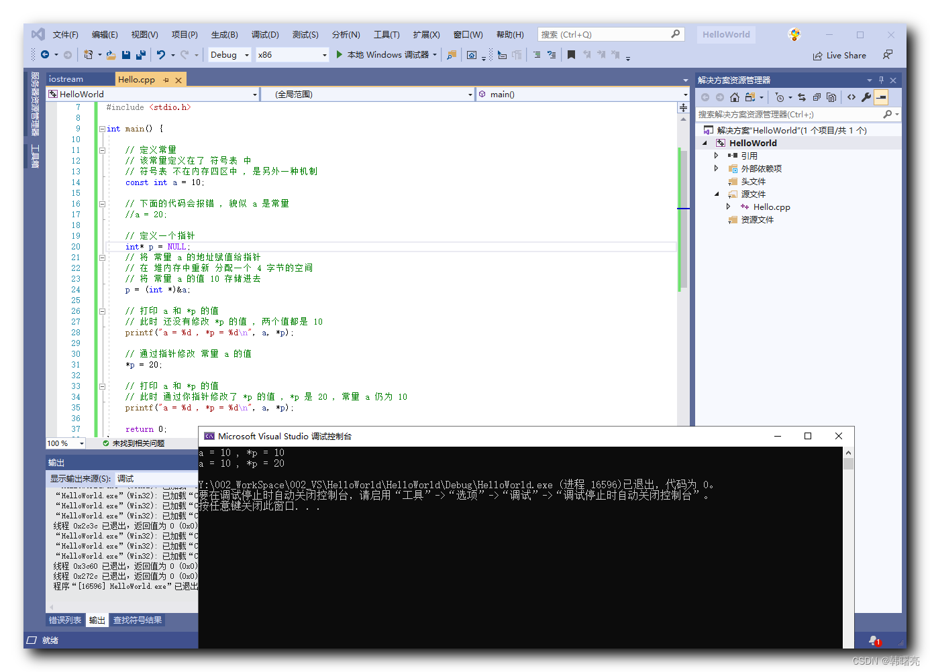Click the Switch Views icon in Solution Explorer
Image resolution: width=930 pixels, height=672 pixels.
click(x=750, y=97)
